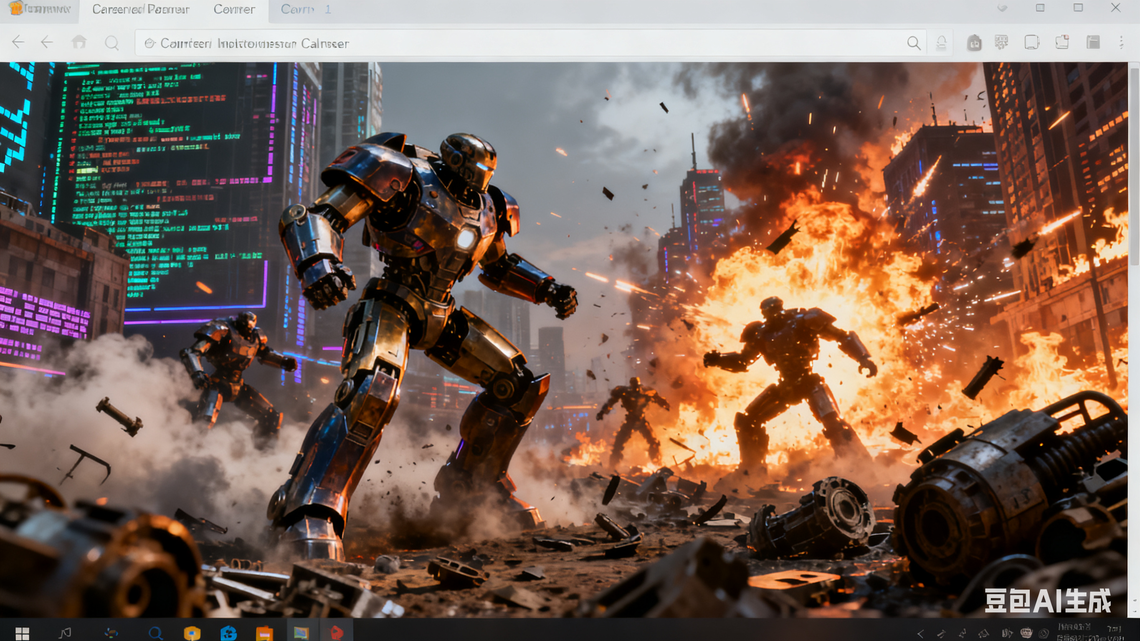Click the notification bell icon in the toolbar
Image resolution: width=1140 pixels, height=641 pixels.
pyautogui.click(x=941, y=43)
